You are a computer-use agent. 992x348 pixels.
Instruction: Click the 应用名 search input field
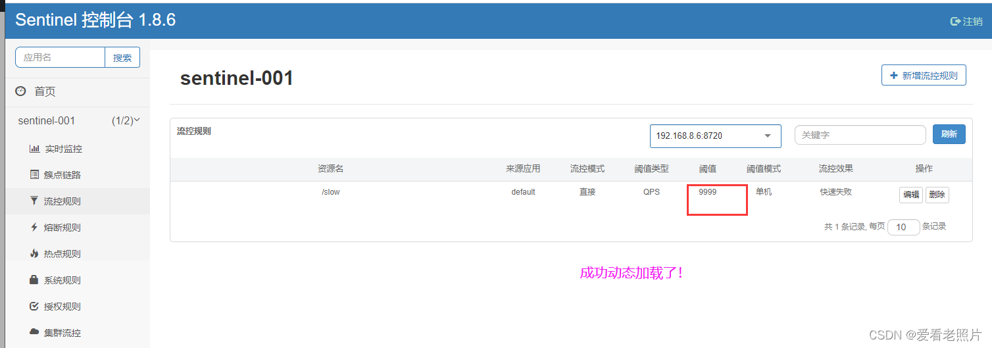point(61,57)
